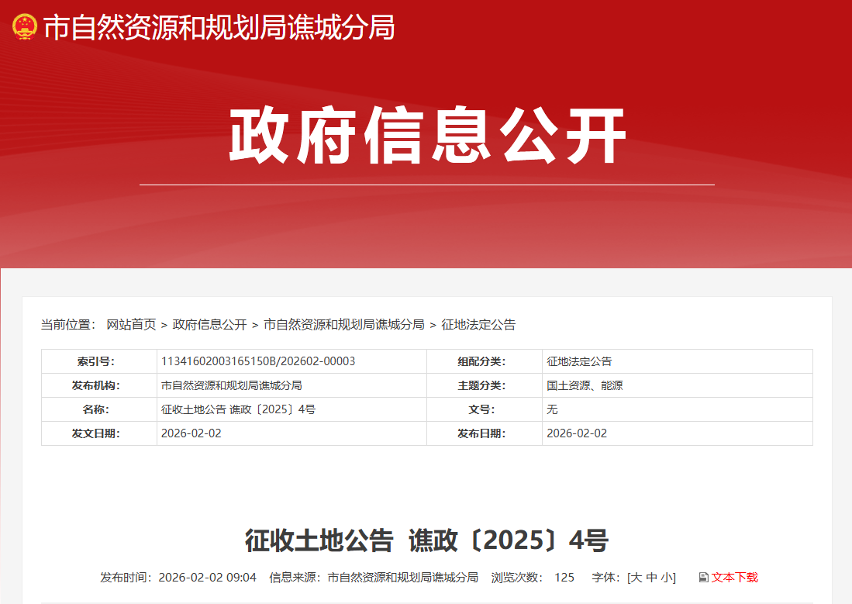The width and height of the screenshot is (852, 604).
Task: Download text via 文本下载 link
Action: [x=735, y=578]
